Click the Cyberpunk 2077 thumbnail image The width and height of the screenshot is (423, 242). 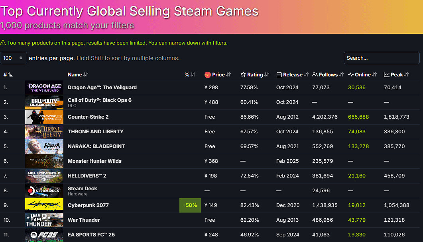44,205
